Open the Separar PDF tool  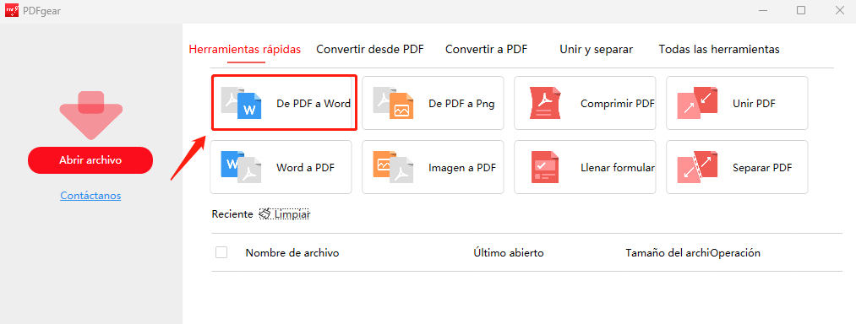(x=737, y=167)
